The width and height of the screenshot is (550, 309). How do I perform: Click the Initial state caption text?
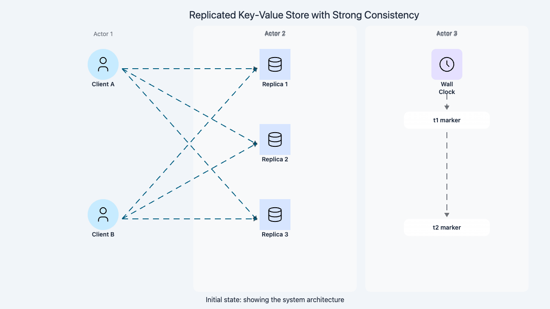(275, 300)
